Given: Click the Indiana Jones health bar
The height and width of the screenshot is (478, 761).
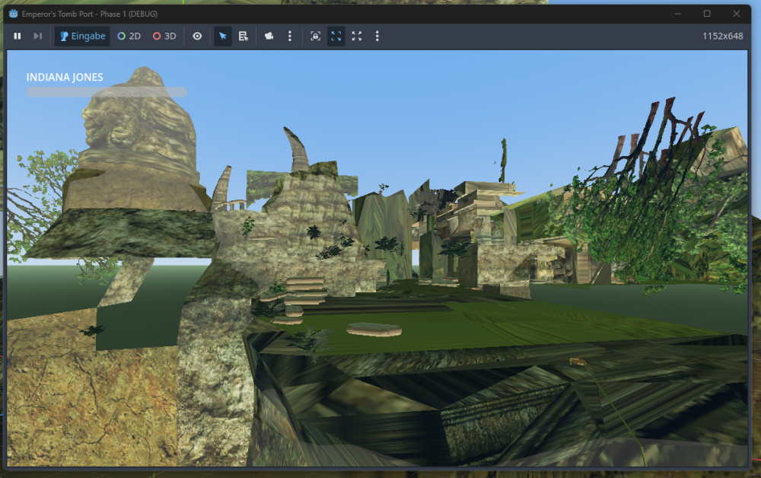Looking at the screenshot, I should click(107, 91).
